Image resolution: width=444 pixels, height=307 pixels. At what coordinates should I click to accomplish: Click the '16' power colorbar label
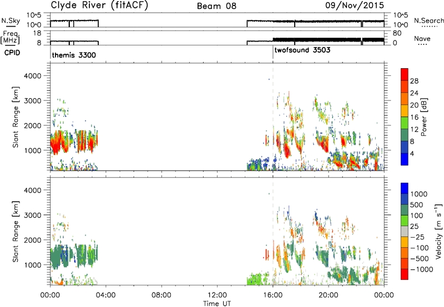[414, 117]
